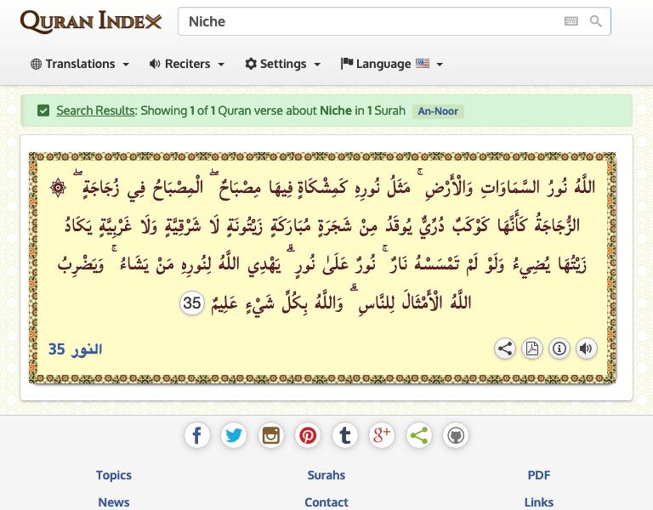Open the Facebook page icon
653x510 pixels.
[196, 436]
